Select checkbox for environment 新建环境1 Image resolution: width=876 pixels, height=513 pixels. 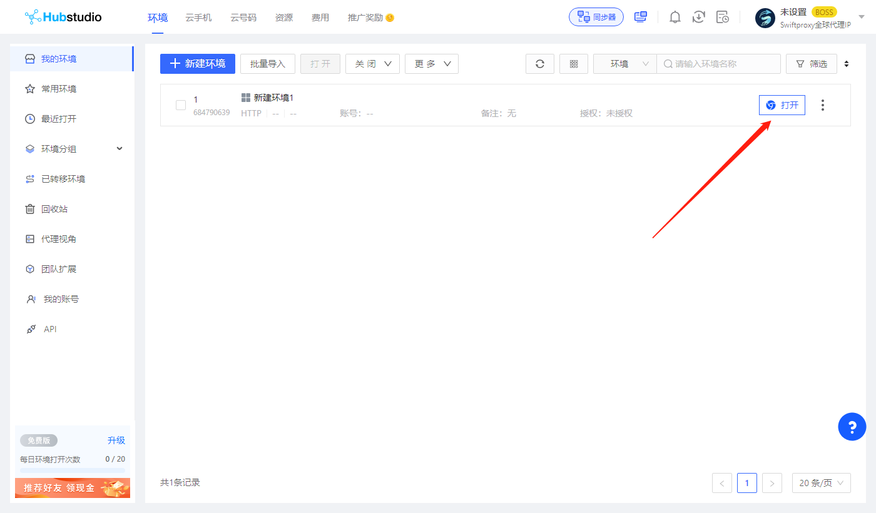pos(180,105)
